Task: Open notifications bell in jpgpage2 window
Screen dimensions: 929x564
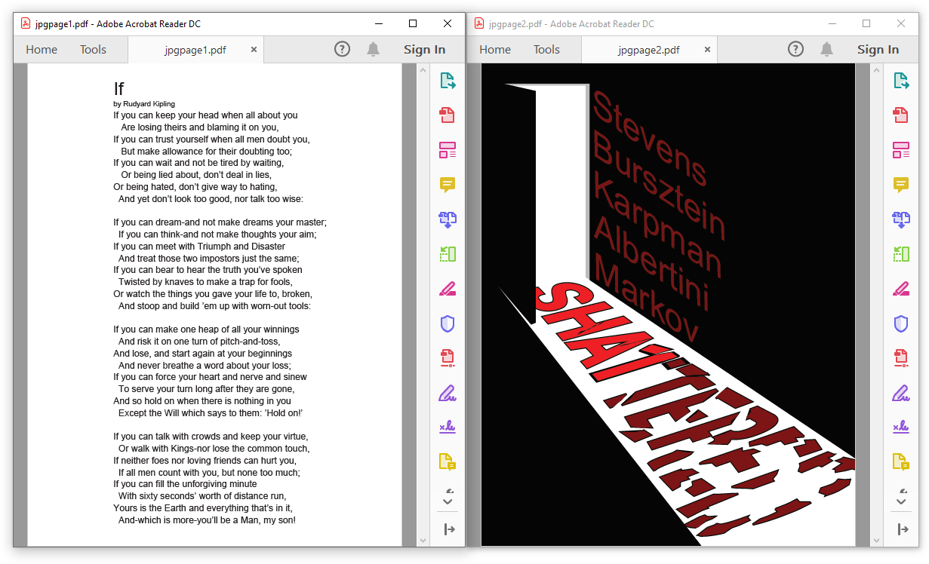Action: [x=826, y=50]
